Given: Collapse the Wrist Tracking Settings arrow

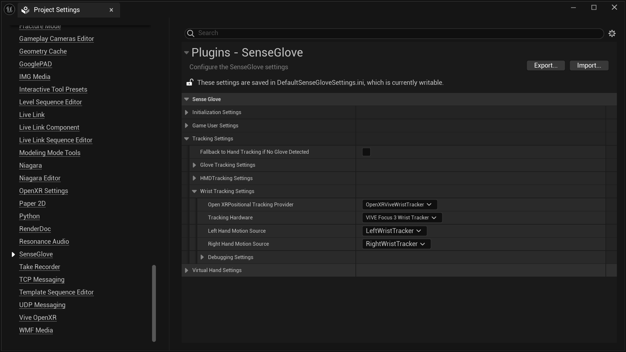Looking at the screenshot, I should click(194, 191).
